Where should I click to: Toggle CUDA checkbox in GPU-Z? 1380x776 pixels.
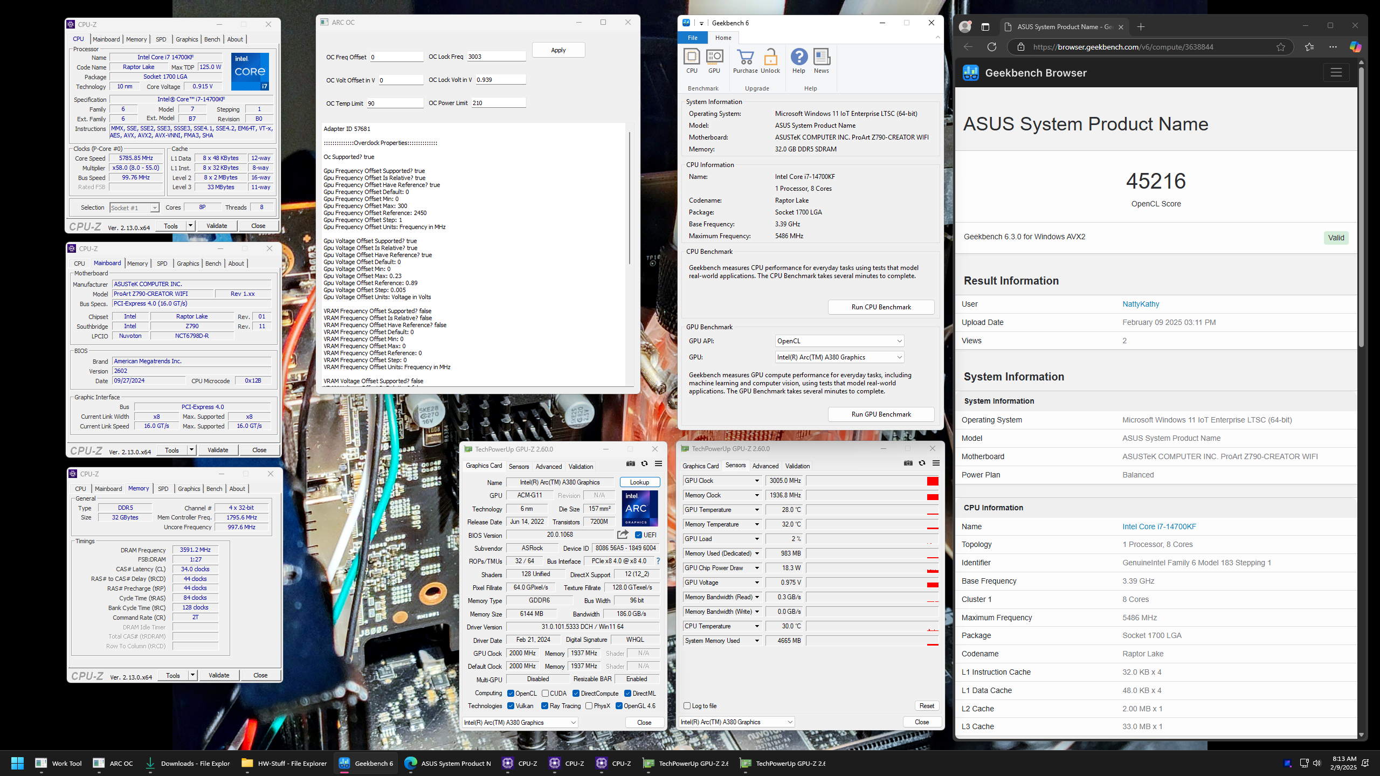[x=545, y=694]
